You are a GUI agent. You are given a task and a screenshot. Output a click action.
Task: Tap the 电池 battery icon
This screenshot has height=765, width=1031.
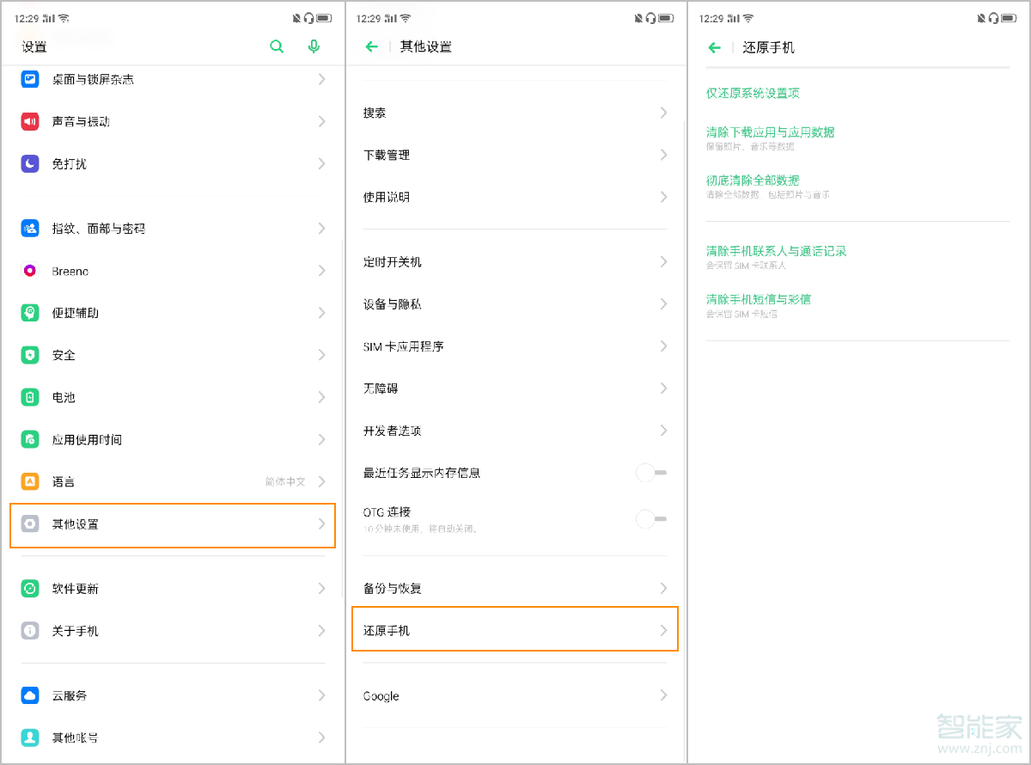click(x=29, y=397)
